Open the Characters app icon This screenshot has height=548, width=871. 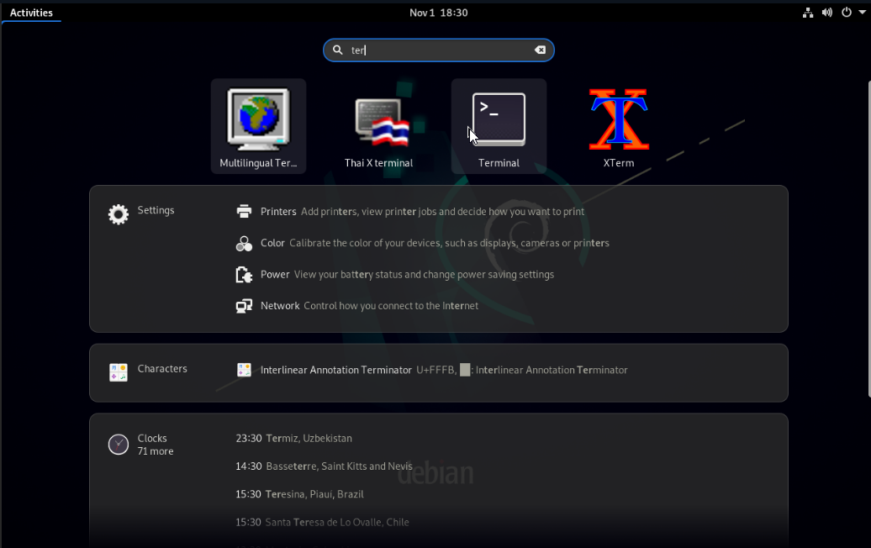click(x=119, y=372)
